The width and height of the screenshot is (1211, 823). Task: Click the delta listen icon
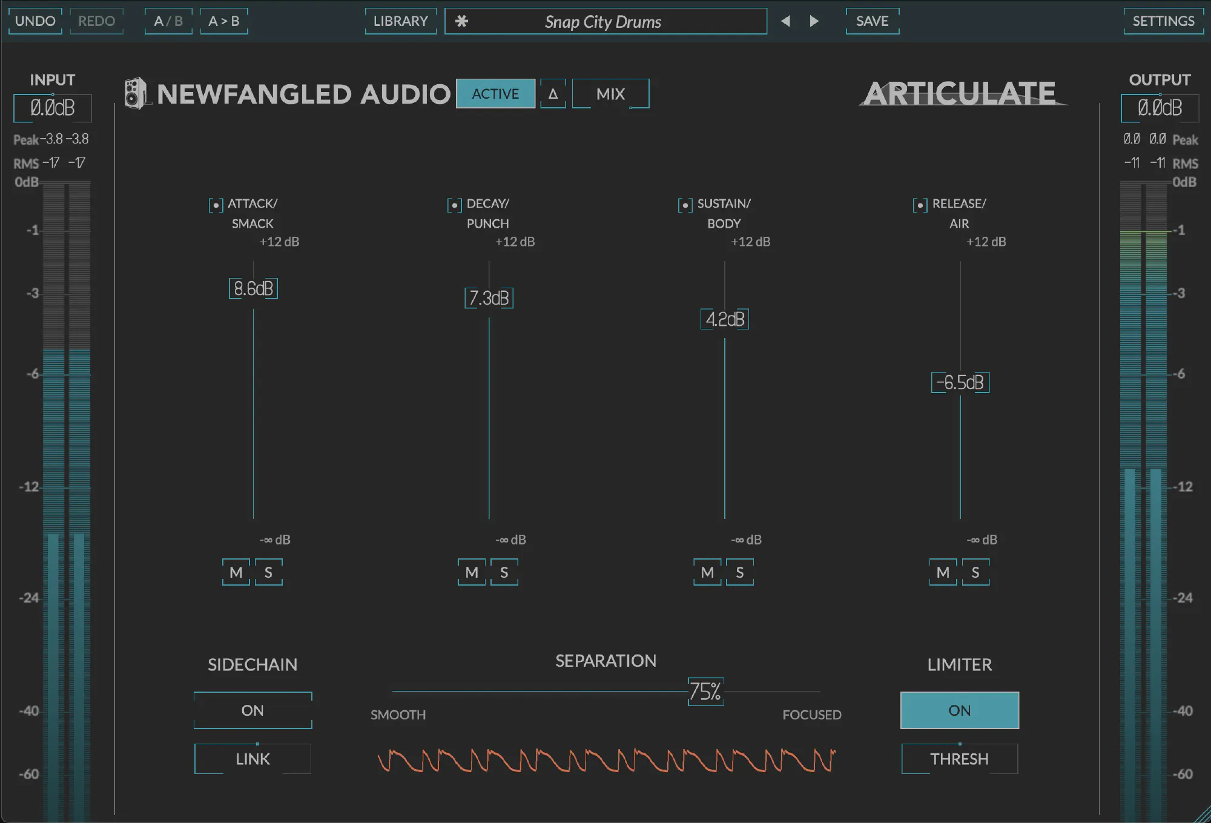click(x=553, y=94)
